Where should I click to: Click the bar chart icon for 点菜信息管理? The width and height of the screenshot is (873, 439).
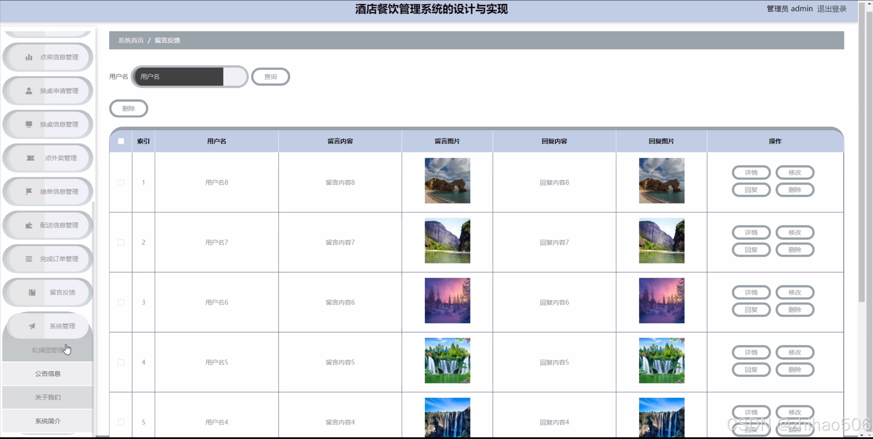click(x=29, y=57)
